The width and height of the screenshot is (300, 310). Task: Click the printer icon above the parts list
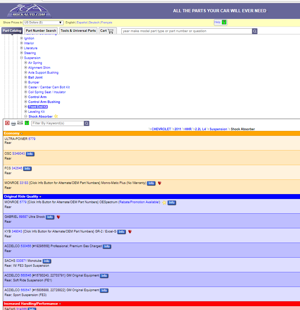pyautogui.click(x=13, y=123)
